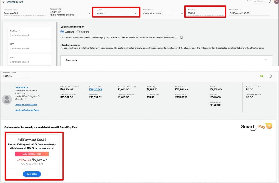The height and width of the screenshot is (183, 279).
Task: Click the green receipt icon
Action: coord(262,76)
